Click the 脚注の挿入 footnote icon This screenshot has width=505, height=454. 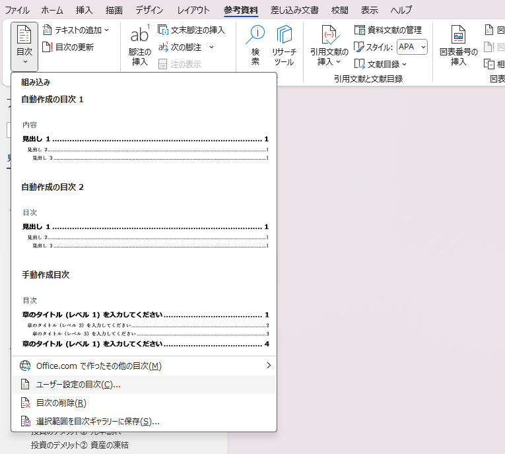139,46
